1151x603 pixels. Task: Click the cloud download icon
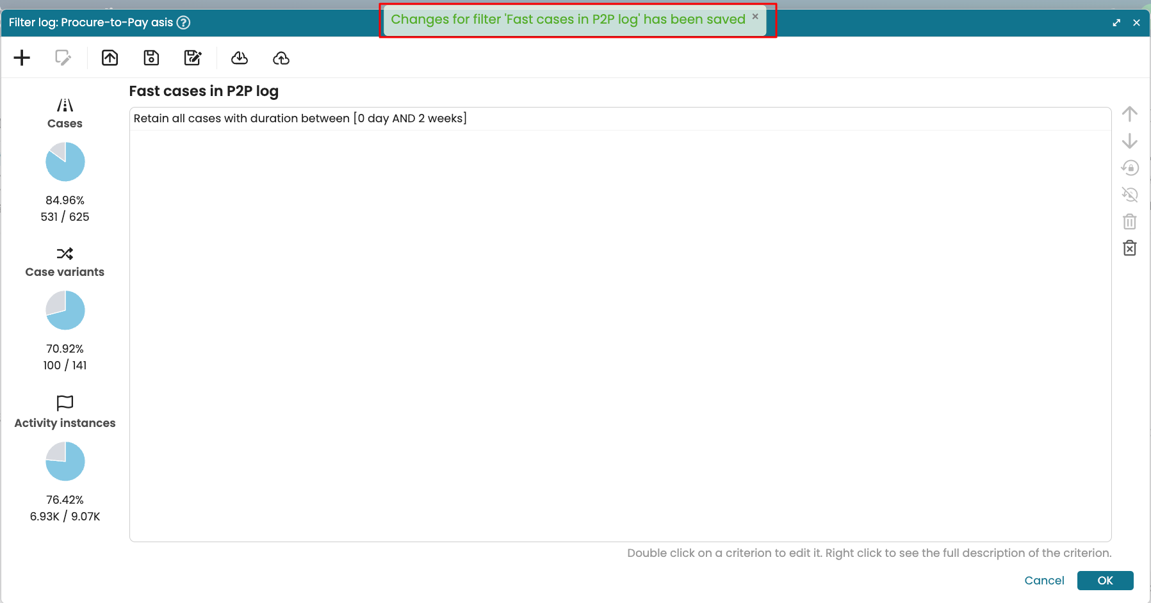tap(240, 58)
